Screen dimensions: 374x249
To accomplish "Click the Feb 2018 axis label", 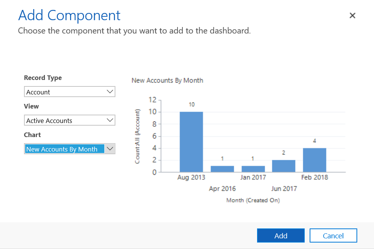I will tap(315, 177).
